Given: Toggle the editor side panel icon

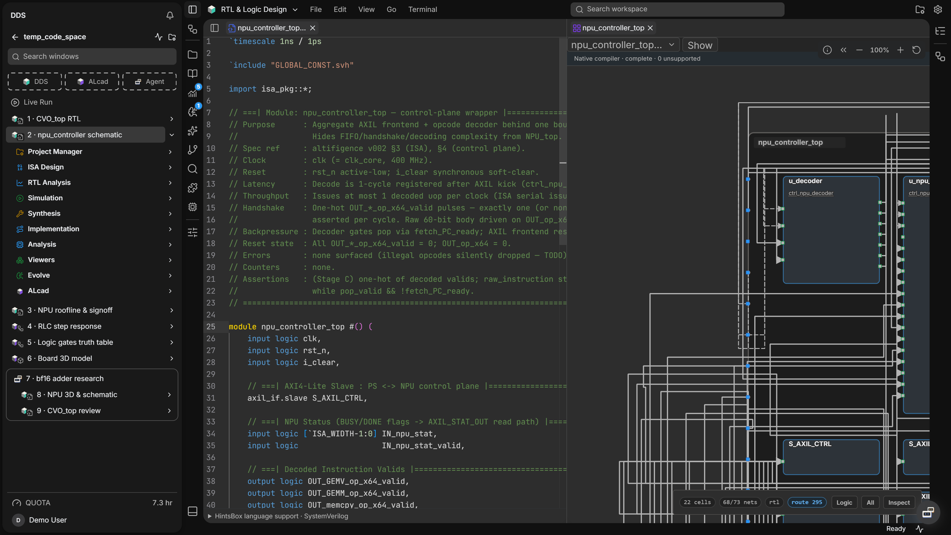Looking at the screenshot, I should [x=215, y=28].
